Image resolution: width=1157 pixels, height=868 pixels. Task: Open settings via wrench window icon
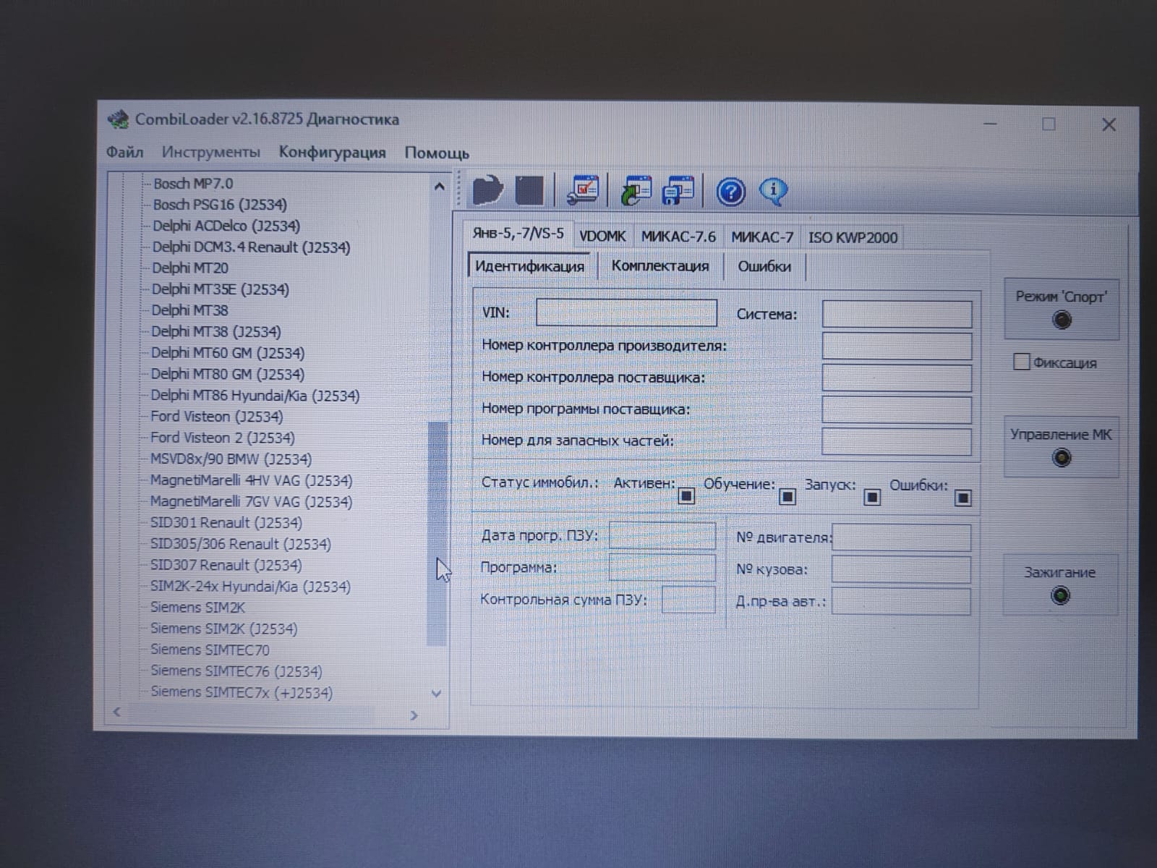(582, 191)
